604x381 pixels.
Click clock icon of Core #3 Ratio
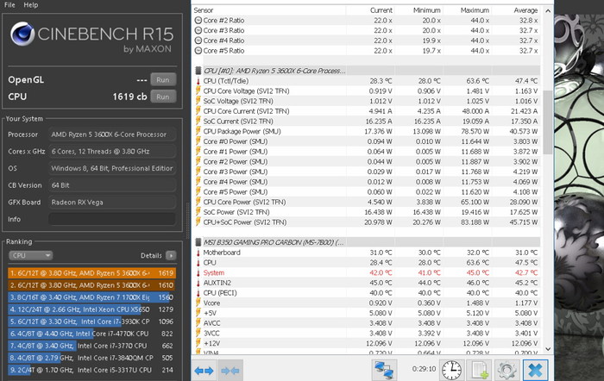(198, 30)
